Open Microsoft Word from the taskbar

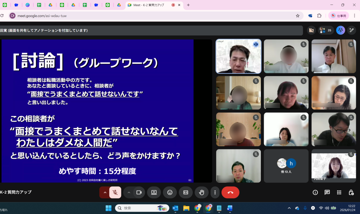pos(230,208)
